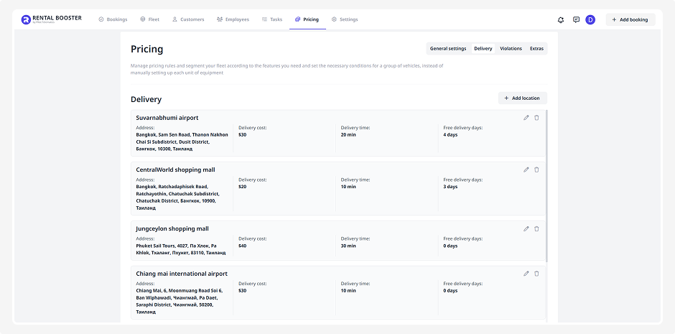Open the notifications bell
The width and height of the screenshot is (675, 334).
[561, 20]
